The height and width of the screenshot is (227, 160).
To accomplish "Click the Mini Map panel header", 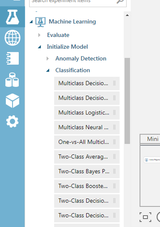I will point(150,139).
